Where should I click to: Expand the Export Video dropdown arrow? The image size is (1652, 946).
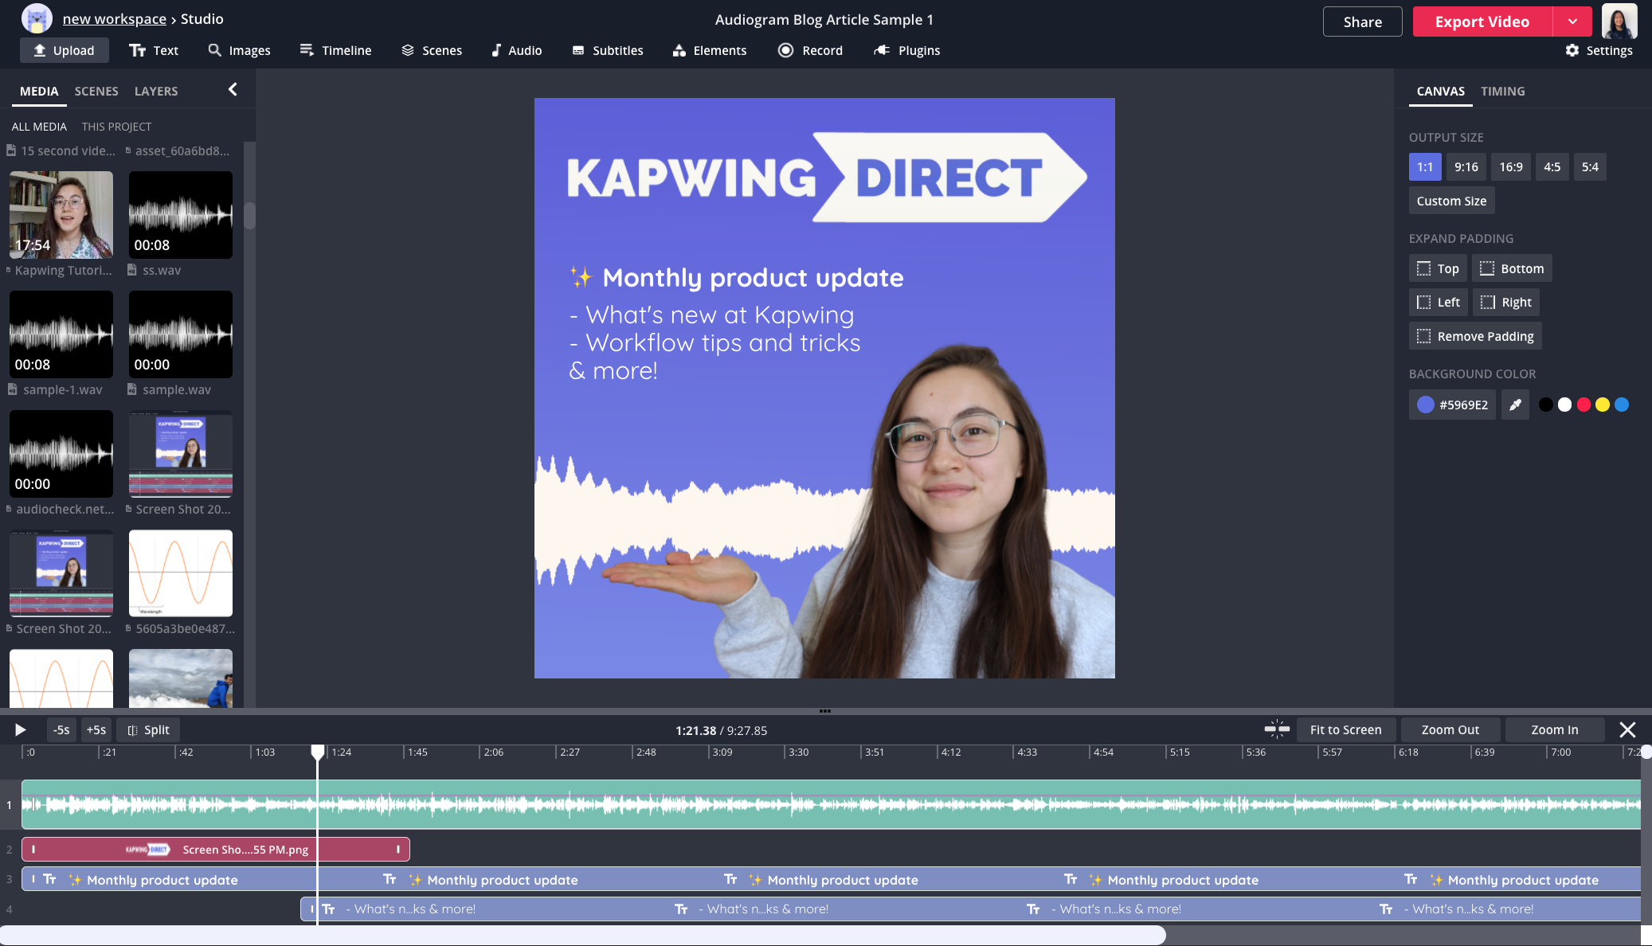(1572, 21)
